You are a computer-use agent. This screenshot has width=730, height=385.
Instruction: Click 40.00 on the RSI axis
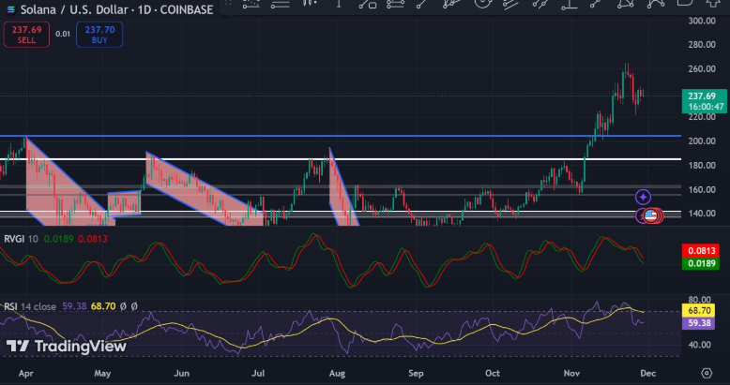click(699, 345)
